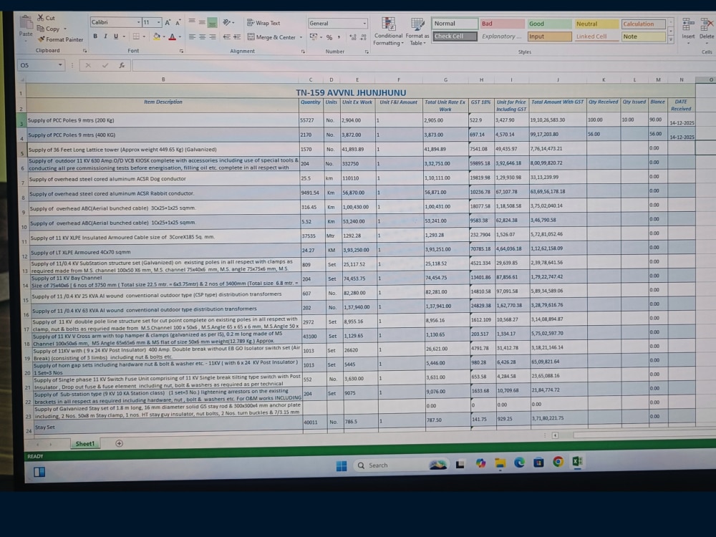
Task: Toggle Top Align
Action: [192, 22]
